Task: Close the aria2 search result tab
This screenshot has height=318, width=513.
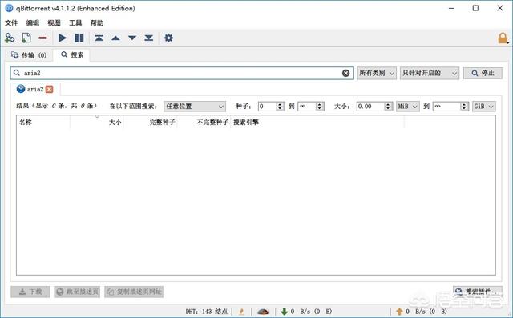Action: click(50, 89)
